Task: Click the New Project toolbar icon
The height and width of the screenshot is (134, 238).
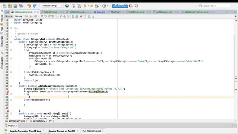Action: click(x=10, y=6)
